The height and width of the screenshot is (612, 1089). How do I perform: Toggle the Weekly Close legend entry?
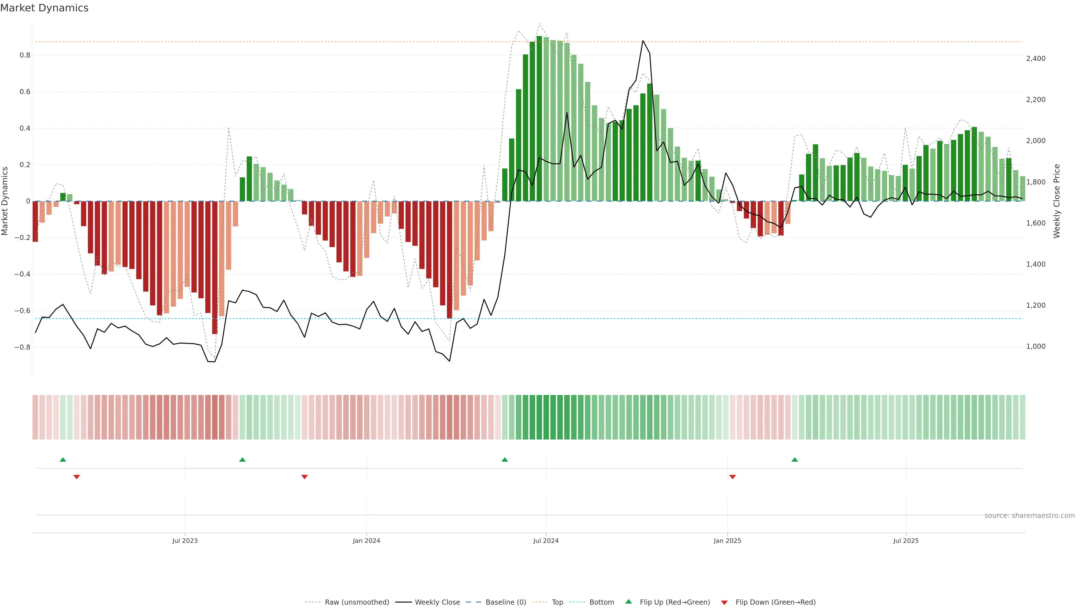tap(437, 602)
